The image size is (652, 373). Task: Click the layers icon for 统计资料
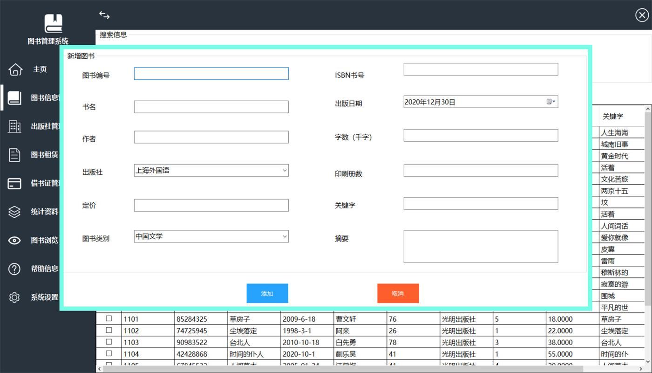pyautogui.click(x=14, y=212)
